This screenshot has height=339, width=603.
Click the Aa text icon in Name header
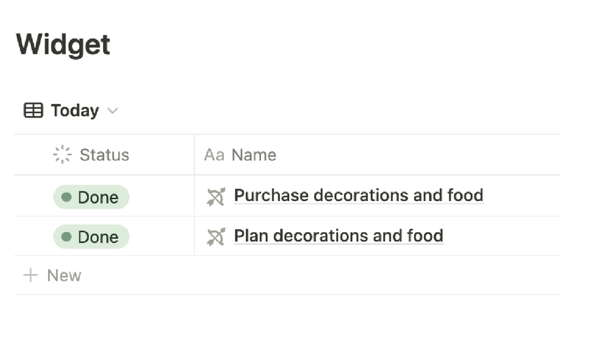pyautogui.click(x=214, y=155)
